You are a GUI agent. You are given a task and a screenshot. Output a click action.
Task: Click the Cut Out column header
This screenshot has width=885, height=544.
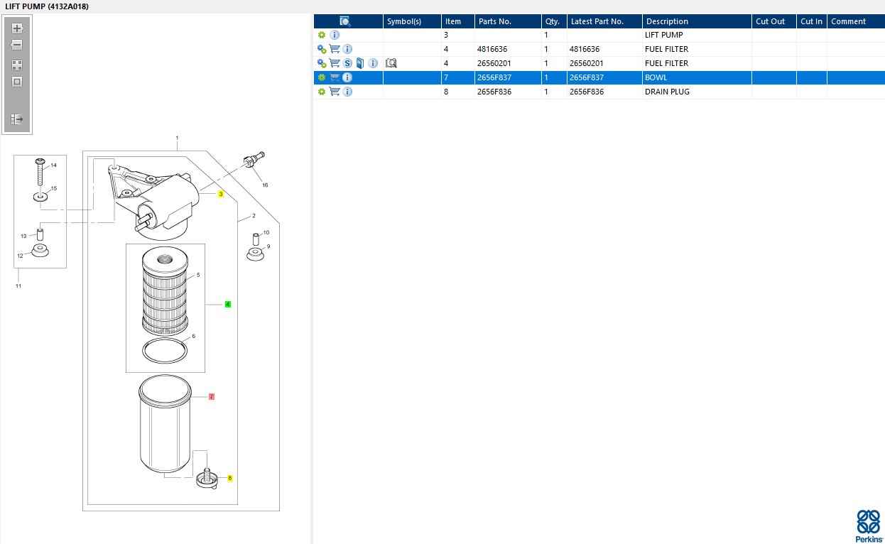pyautogui.click(x=773, y=21)
